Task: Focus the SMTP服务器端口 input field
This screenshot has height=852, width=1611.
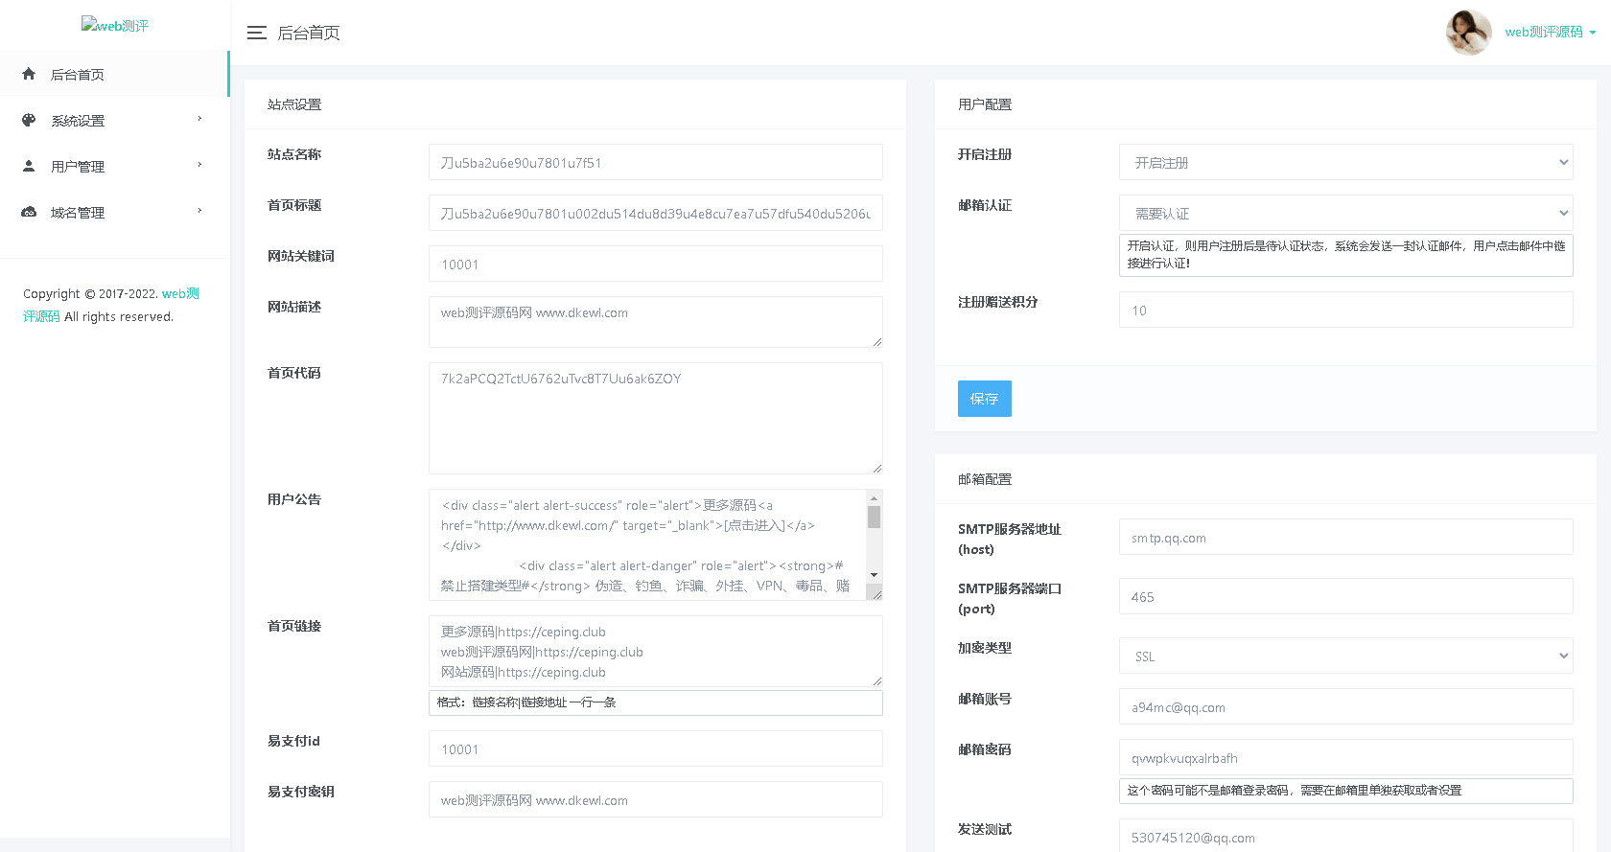Action: point(1345,596)
